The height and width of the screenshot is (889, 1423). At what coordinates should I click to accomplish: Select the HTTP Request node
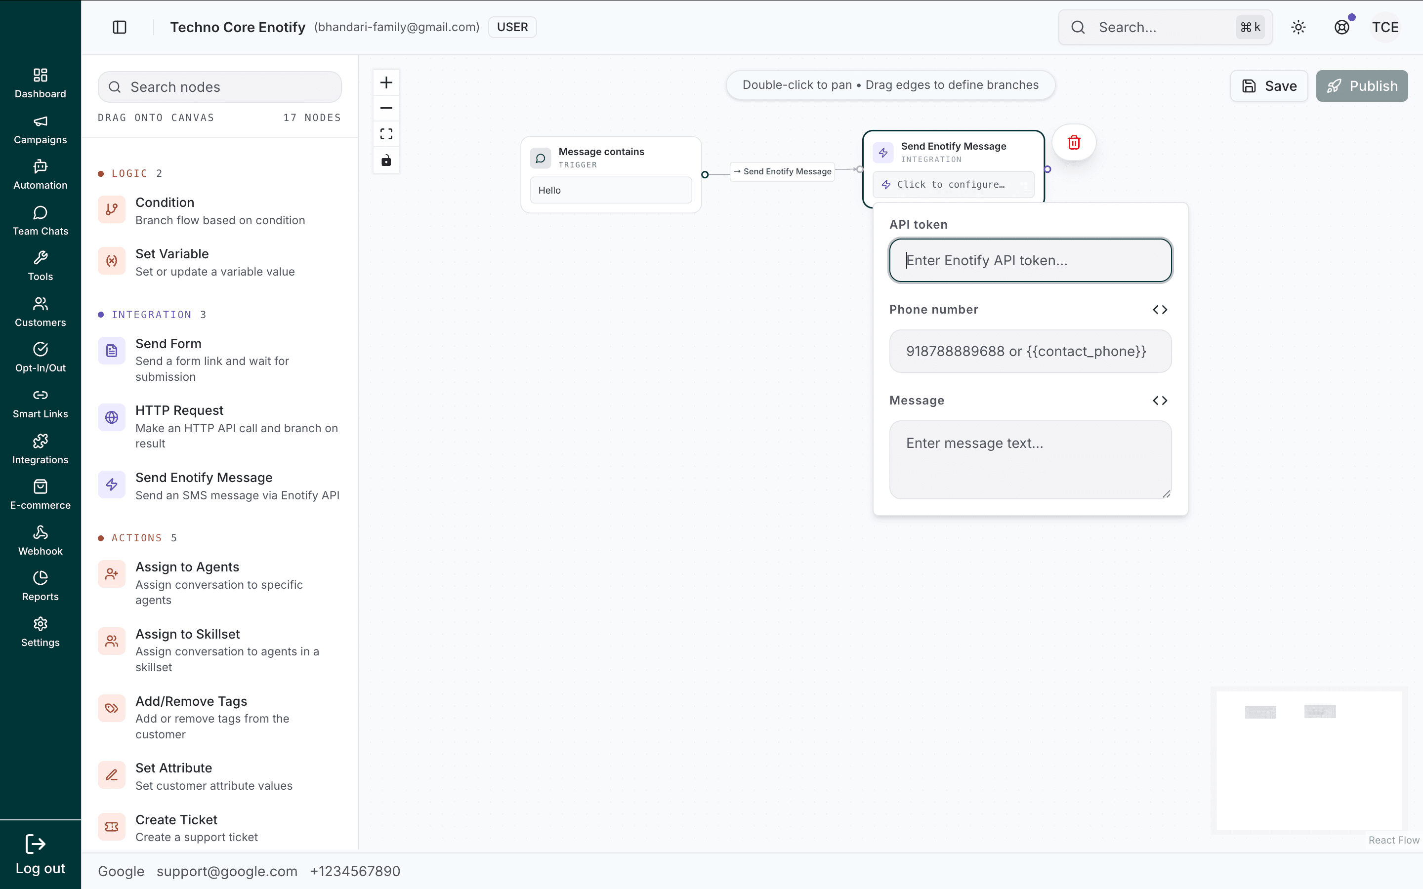tap(219, 427)
